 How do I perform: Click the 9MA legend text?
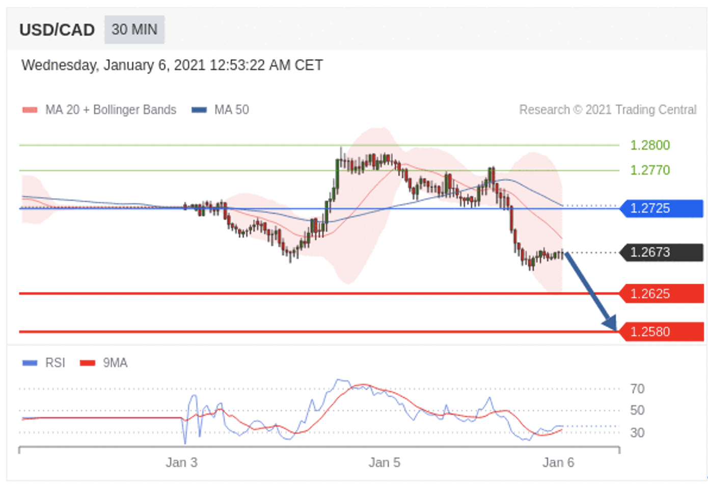coord(115,363)
